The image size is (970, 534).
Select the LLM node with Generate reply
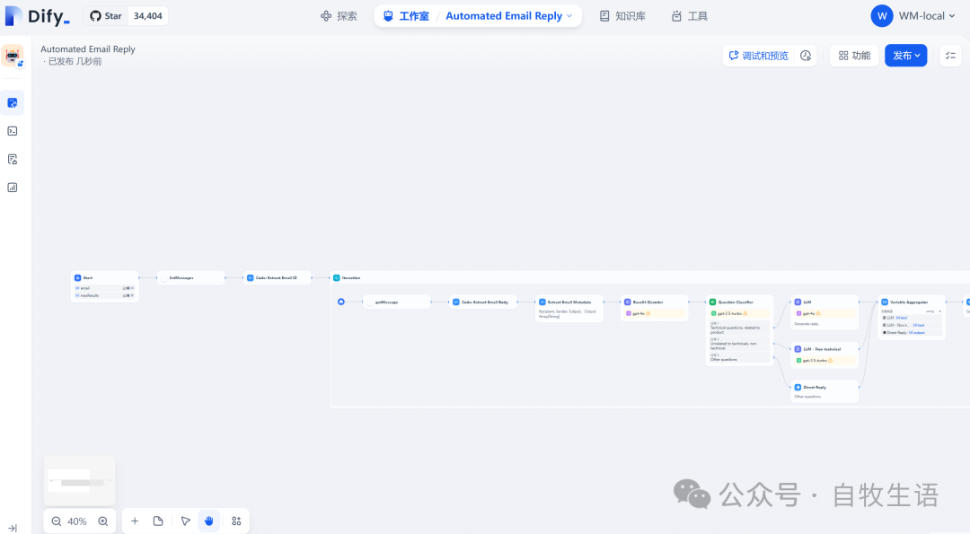click(824, 312)
